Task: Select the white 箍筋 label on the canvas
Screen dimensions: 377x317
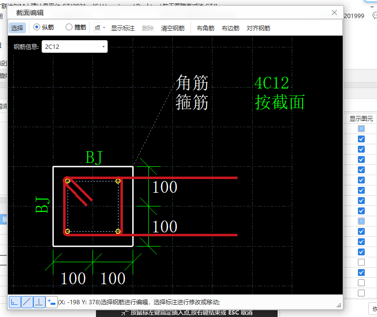Action: tap(191, 102)
